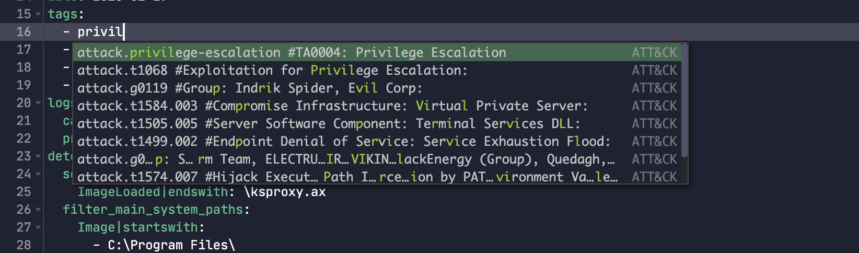The image size is (859, 253).
Task: Choose attack.t1574.007 Hijack Execution suggestion
Action: [347, 177]
